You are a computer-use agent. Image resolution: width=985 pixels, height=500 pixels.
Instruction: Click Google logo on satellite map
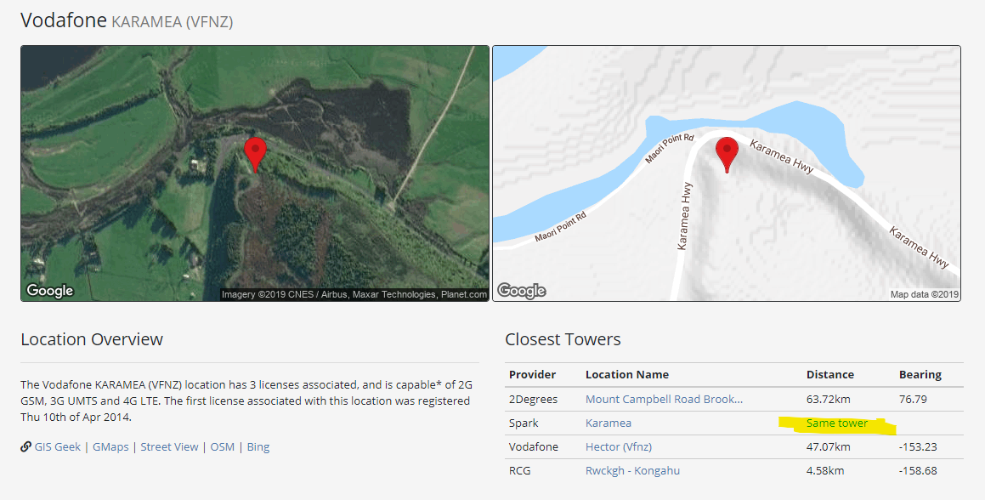coord(49,290)
